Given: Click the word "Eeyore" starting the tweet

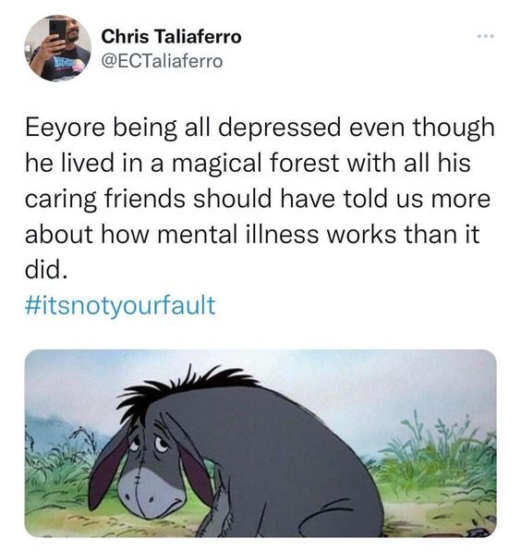Looking at the screenshot, I should click(x=65, y=128).
